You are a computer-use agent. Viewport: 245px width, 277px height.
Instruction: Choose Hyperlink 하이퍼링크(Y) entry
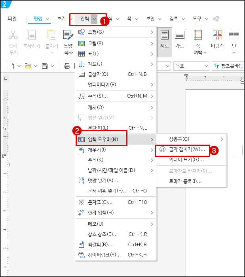[116, 255]
